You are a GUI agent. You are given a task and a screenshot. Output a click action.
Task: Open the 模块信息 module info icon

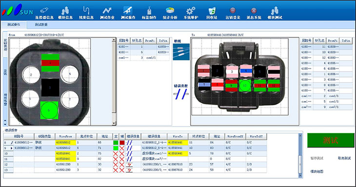point(65,13)
